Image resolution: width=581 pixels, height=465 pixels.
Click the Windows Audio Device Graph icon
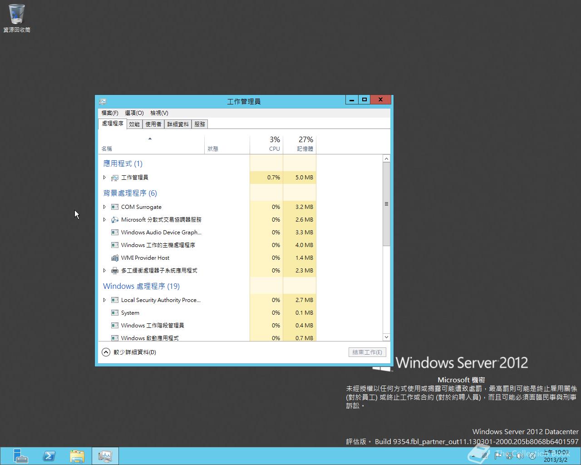click(115, 232)
